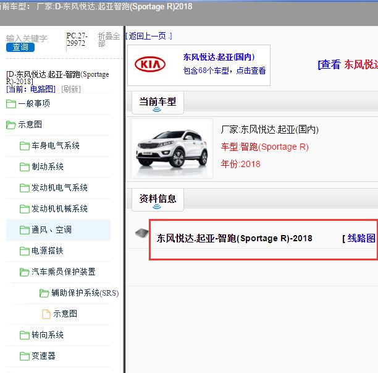Open the 变速器 tree item
This screenshot has width=378, height=373.
pos(43,356)
